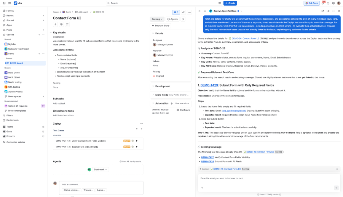The width and height of the screenshot is (343, 197).
Task: Click the new chat edit icon in Rovo panel
Action: [x=323, y=11]
